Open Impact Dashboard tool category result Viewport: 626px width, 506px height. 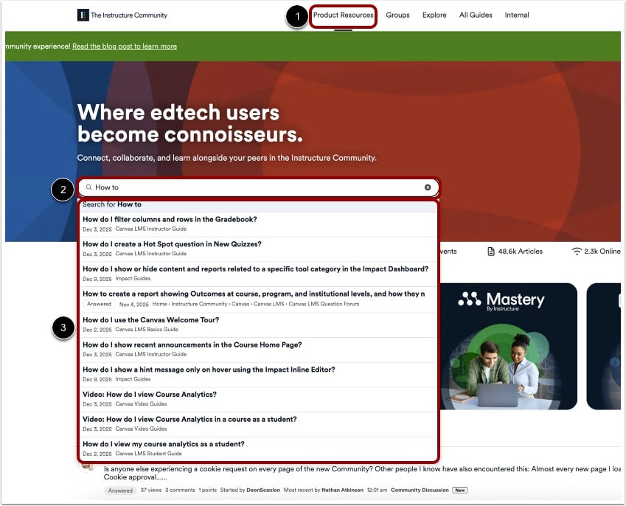pos(258,274)
